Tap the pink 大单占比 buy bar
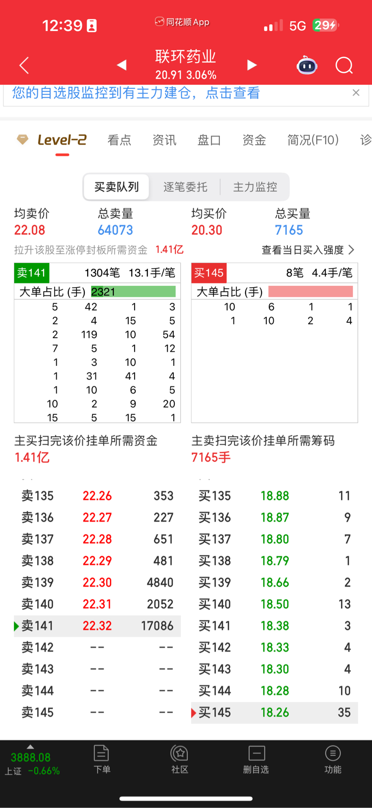Viewport: 372px width, 808px height. (310, 292)
